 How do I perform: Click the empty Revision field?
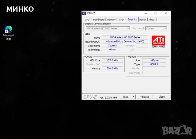coord(142,46)
